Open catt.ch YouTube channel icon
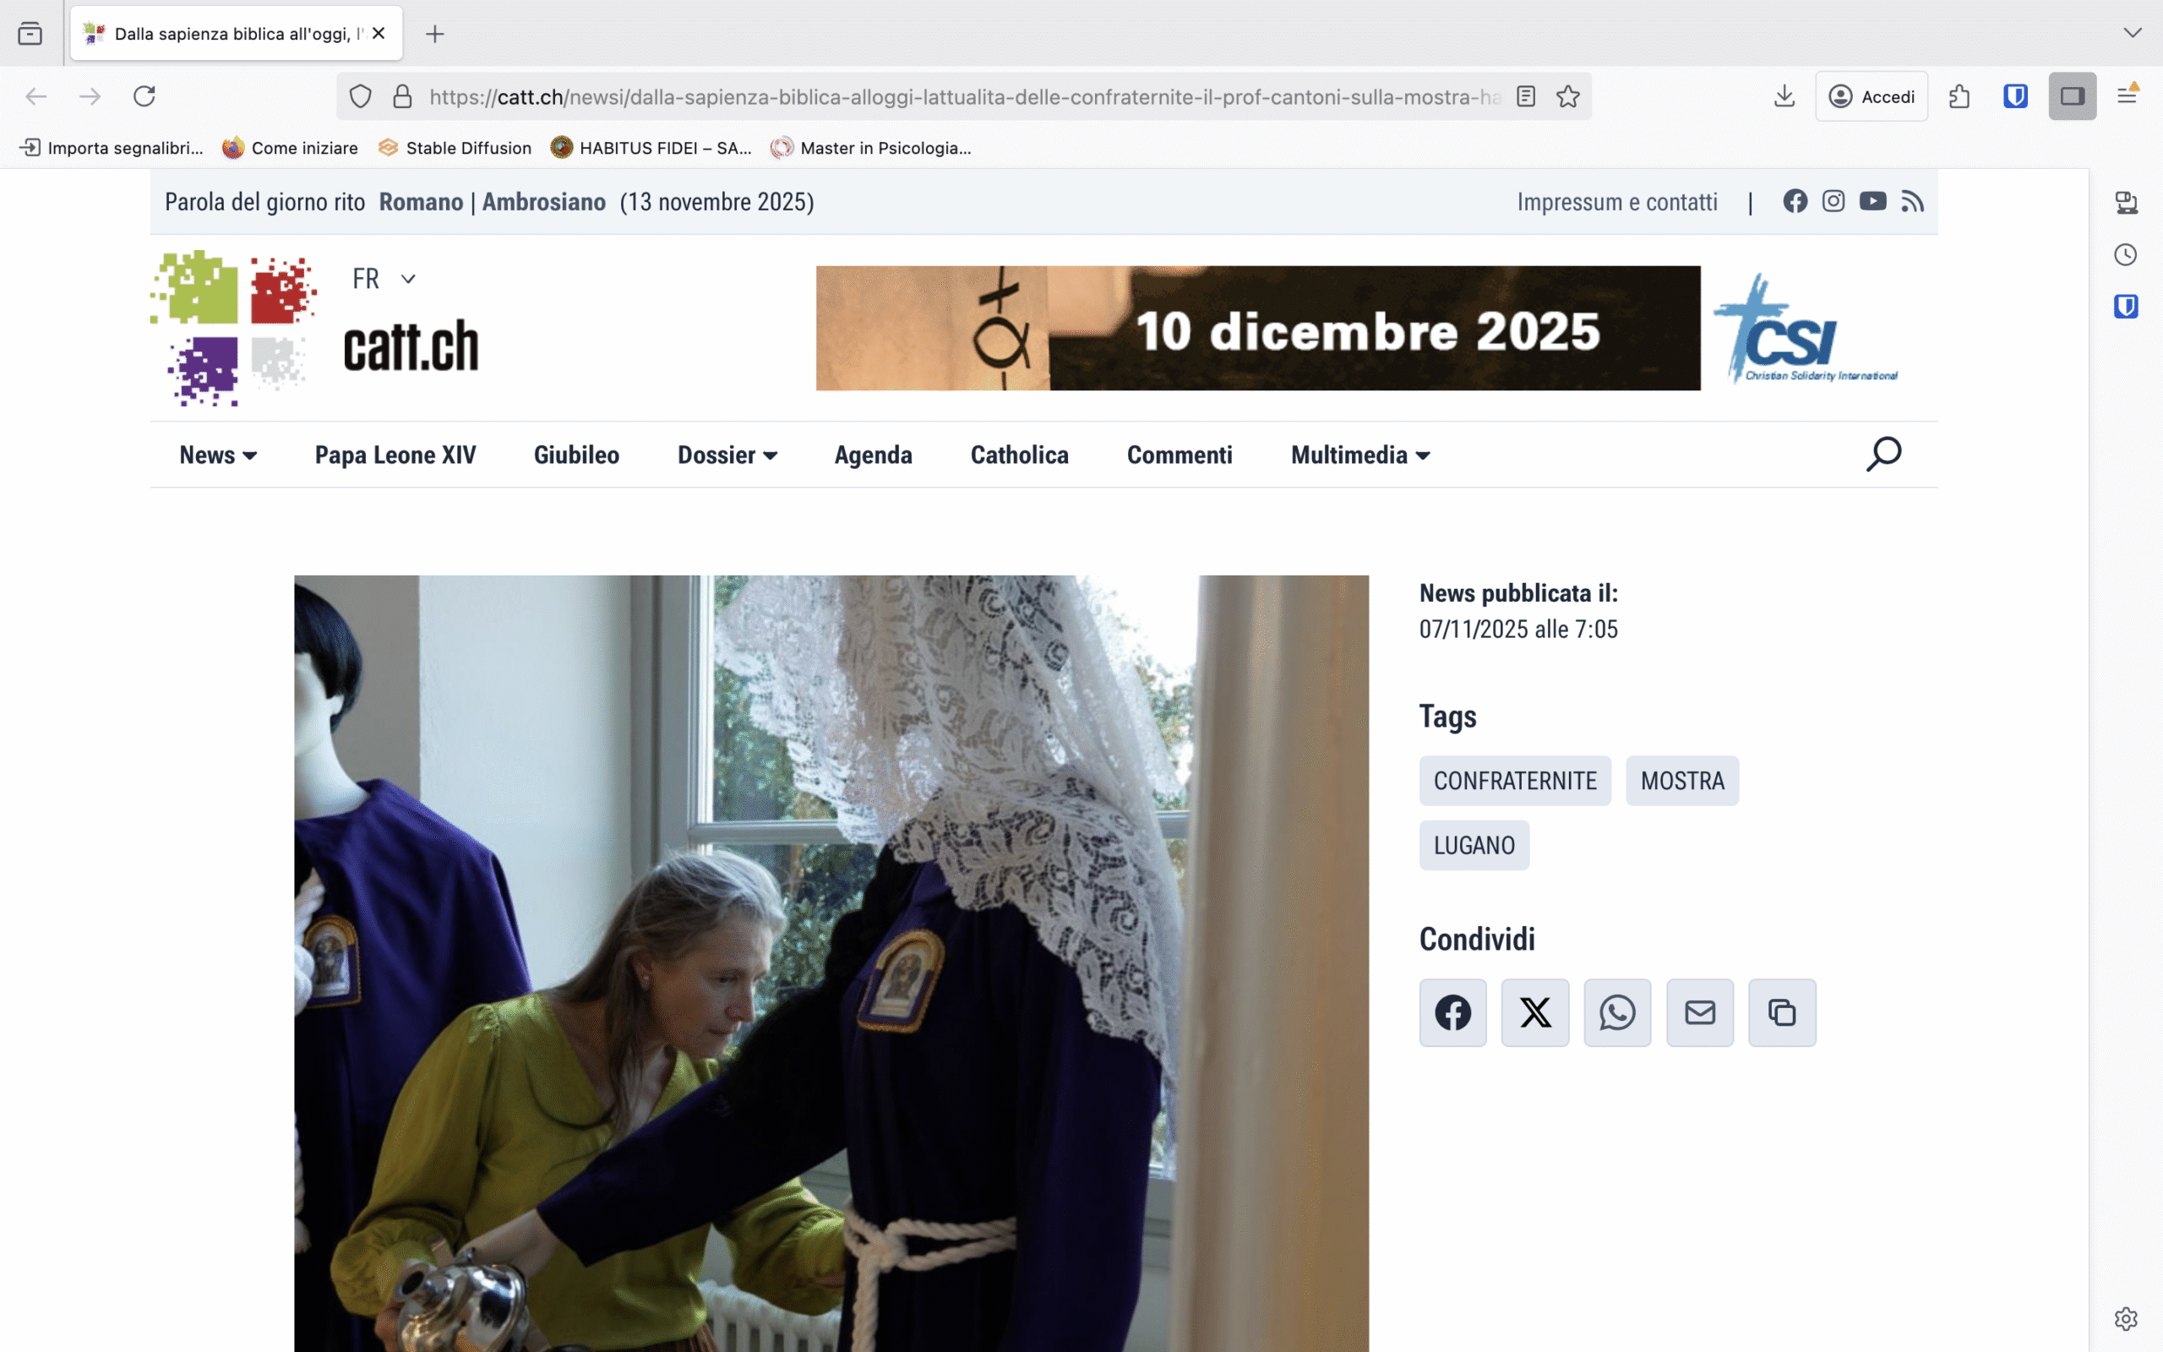Image resolution: width=2163 pixels, height=1352 pixels. click(1872, 201)
